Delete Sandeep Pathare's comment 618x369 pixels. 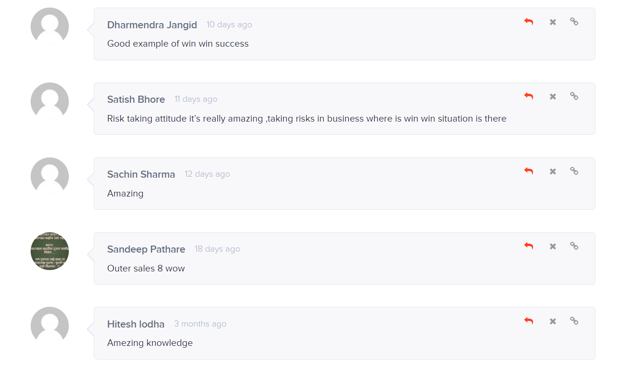[553, 246]
